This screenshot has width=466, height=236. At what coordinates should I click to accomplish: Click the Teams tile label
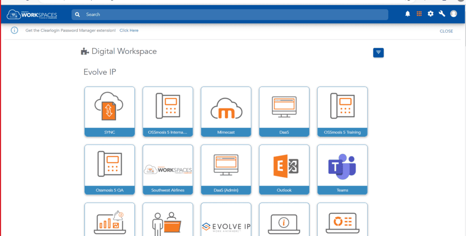[x=342, y=190]
